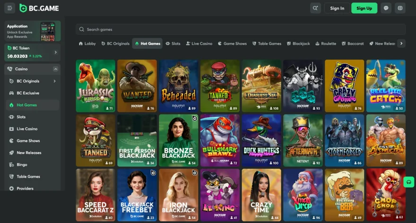Expand the BC Token panel arrow
416x223 pixels.
(55, 52)
